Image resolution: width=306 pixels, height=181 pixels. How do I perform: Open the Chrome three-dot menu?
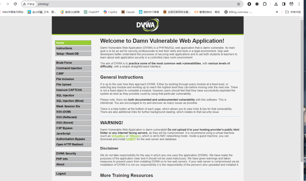299,4
